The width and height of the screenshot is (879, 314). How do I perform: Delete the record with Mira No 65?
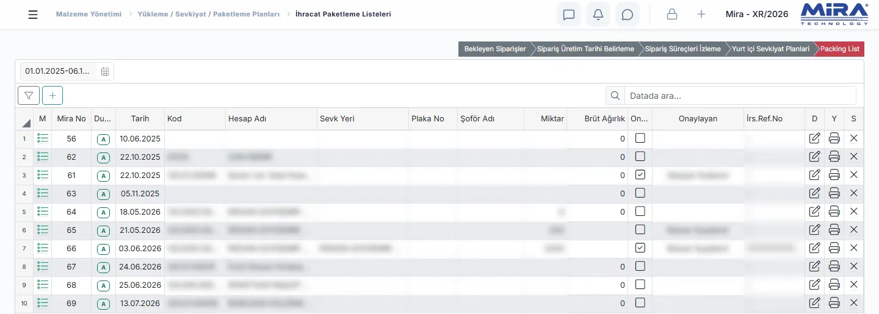tap(853, 230)
